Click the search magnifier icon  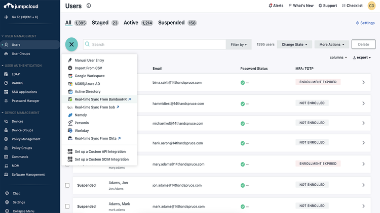pyautogui.click(x=87, y=44)
